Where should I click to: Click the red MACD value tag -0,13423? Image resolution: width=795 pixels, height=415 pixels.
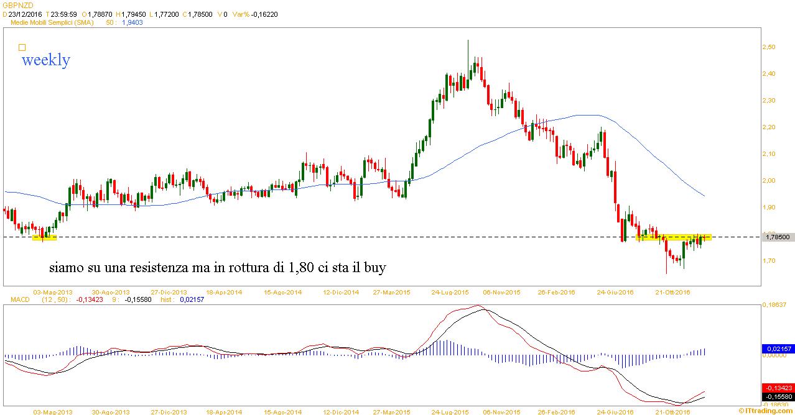click(x=778, y=388)
